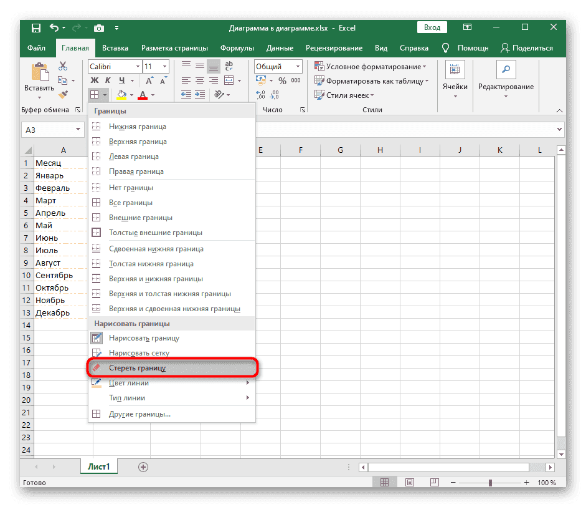586x507 pixels.
Task: Click 'Поделиться' share button
Action: point(527,48)
